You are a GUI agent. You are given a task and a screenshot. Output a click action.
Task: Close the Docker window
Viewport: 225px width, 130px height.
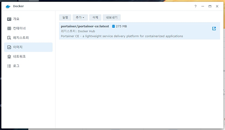click(x=217, y=6)
